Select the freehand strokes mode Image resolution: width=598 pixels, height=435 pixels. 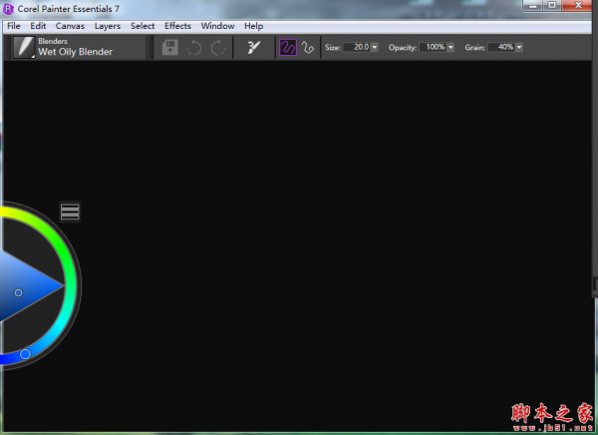coord(288,48)
